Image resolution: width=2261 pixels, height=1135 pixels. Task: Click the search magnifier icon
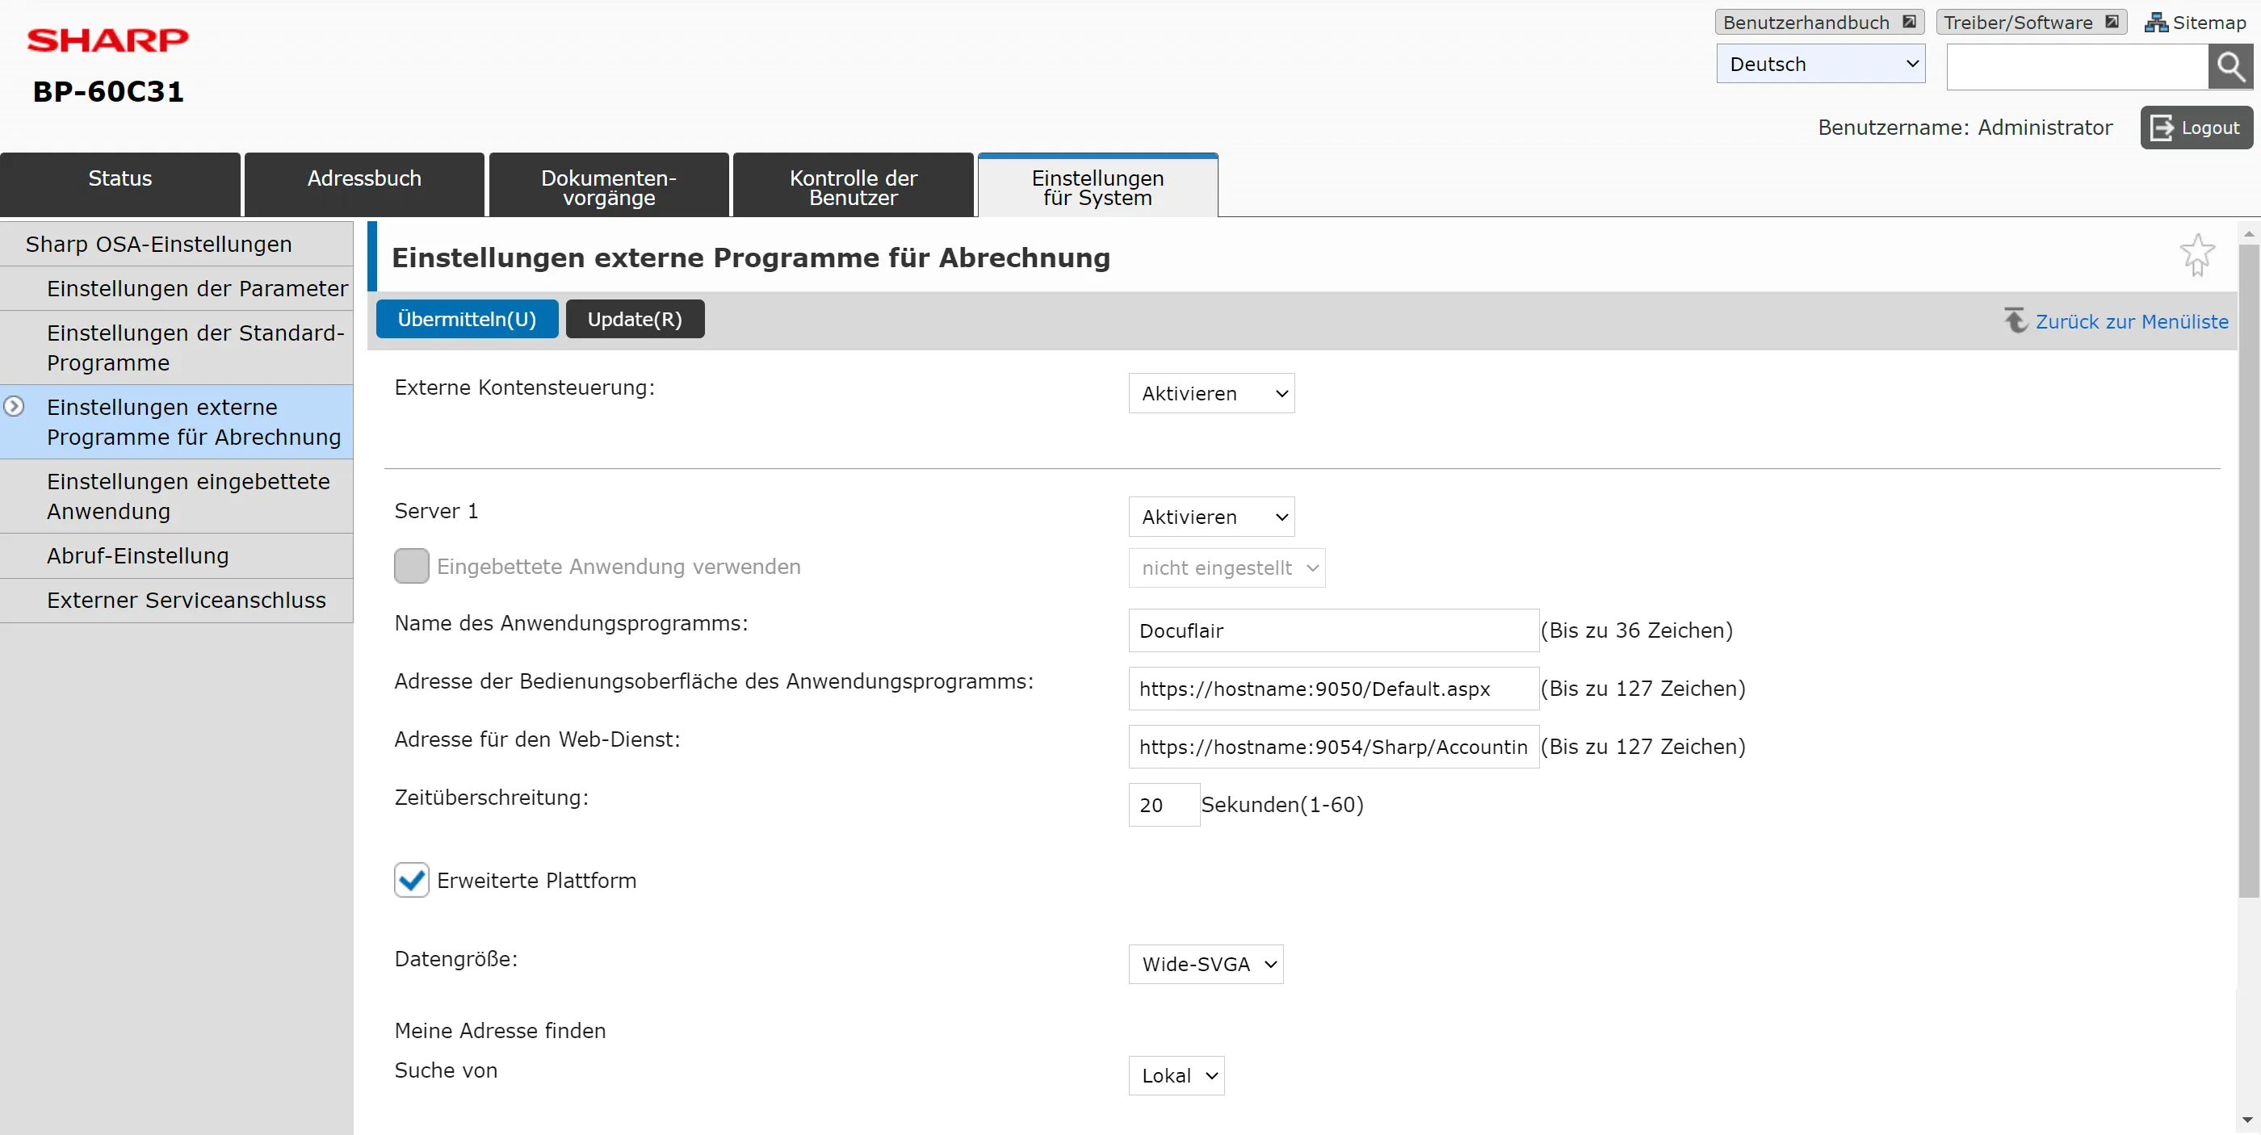[x=2230, y=67]
